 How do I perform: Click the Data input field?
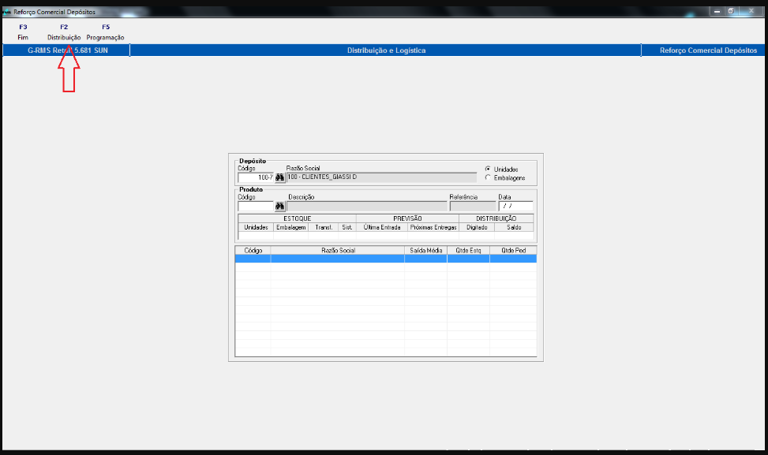click(x=515, y=206)
